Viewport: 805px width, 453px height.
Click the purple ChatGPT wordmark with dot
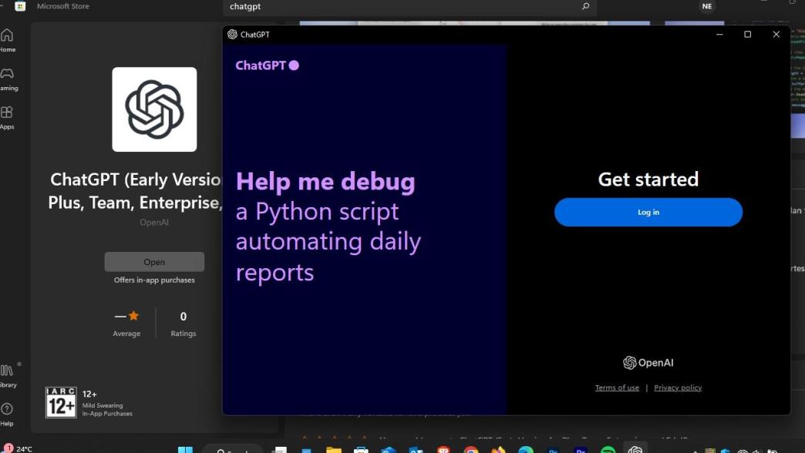(x=267, y=65)
